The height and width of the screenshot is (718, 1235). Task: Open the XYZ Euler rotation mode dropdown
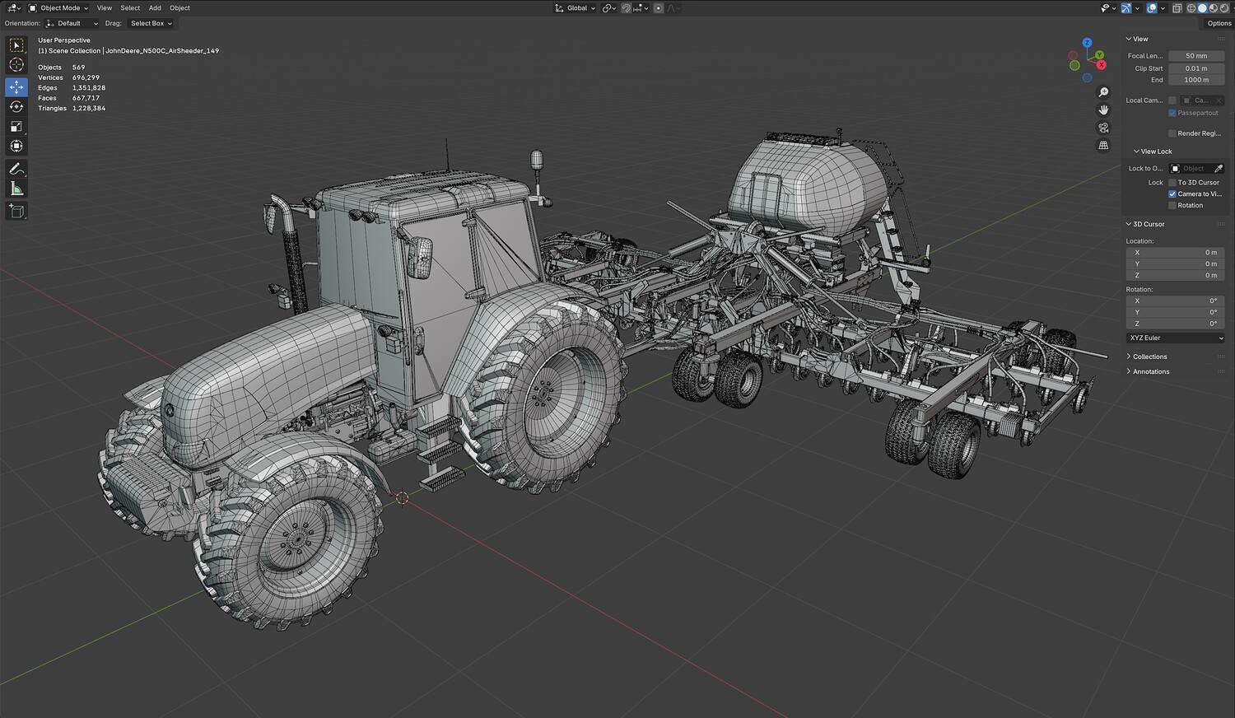[1175, 338]
